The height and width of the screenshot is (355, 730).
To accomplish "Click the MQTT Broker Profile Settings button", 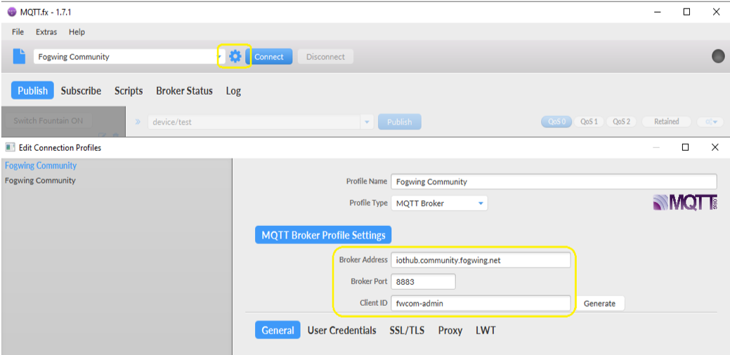I will click(x=323, y=235).
